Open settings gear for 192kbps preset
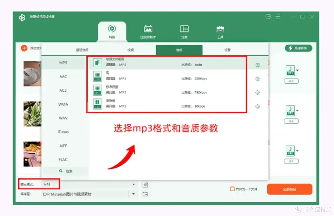 tap(258, 93)
